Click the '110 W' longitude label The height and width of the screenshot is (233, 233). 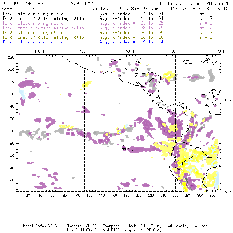tap(39, 51)
